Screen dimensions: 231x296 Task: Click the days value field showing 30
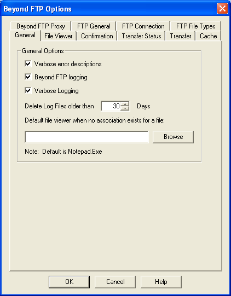[111, 106]
